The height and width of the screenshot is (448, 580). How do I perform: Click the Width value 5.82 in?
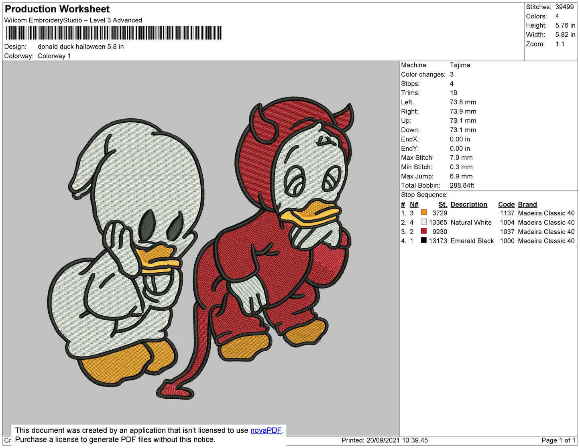tap(565, 35)
